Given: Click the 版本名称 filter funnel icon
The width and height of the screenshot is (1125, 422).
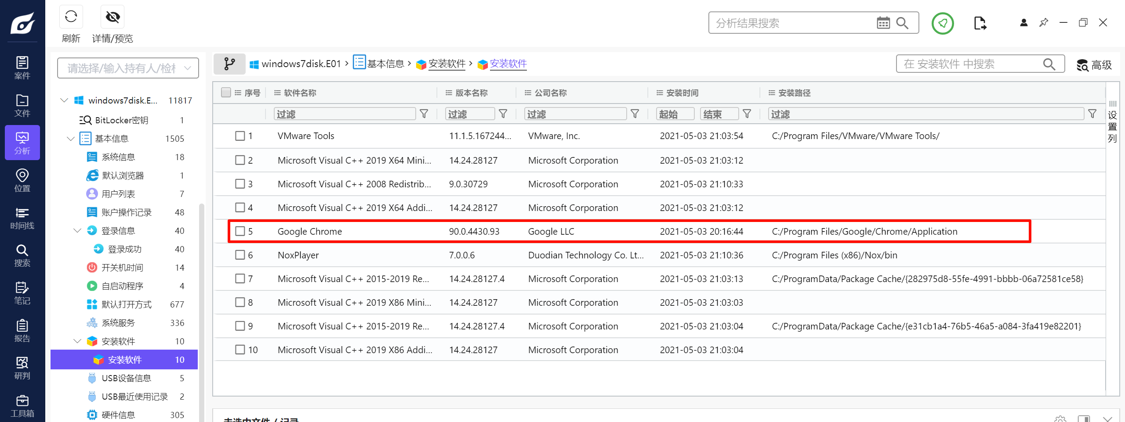Looking at the screenshot, I should (503, 114).
